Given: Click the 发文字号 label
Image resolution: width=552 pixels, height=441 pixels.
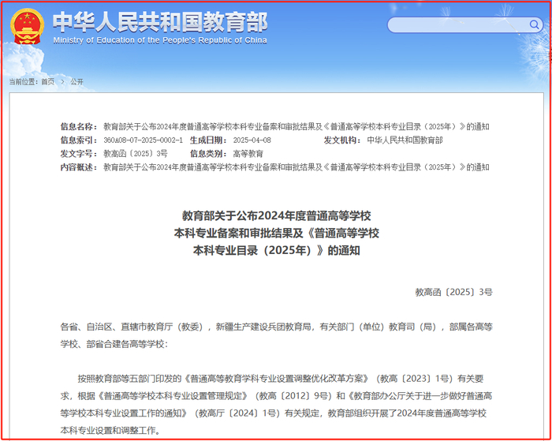Looking at the screenshot, I should [x=79, y=154].
